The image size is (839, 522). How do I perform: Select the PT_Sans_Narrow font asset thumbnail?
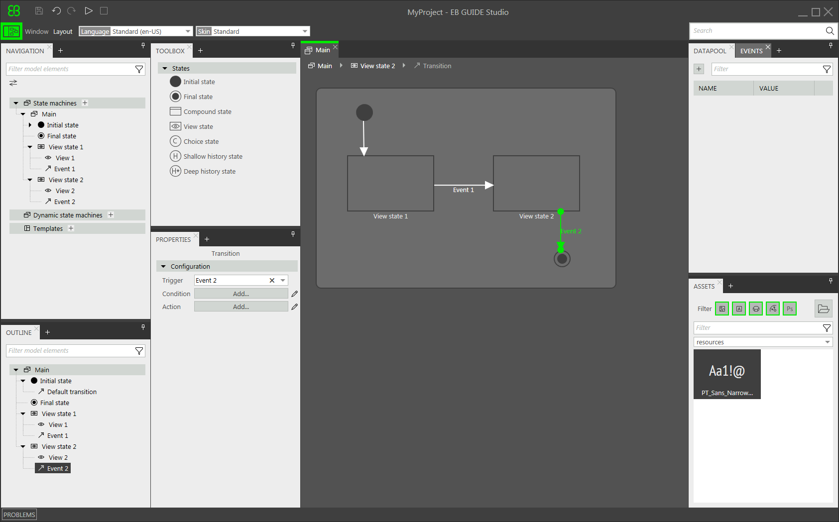(x=727, y=374)
